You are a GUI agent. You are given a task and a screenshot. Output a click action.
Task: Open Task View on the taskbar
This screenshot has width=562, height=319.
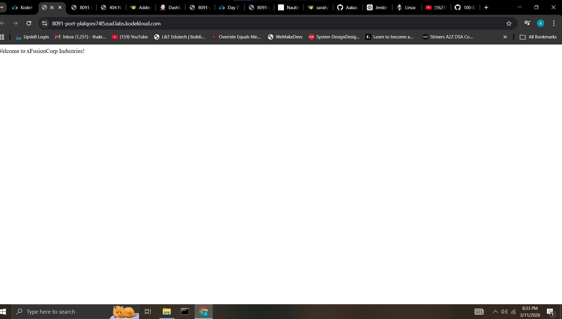(148, 312)
